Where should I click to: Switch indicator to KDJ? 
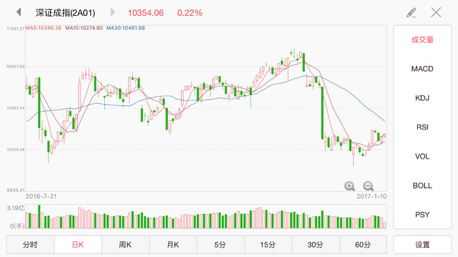click(423, 98)
